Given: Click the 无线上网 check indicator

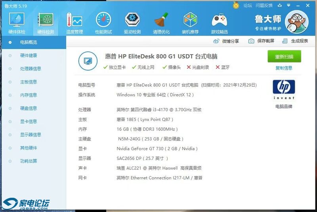Looking at the screenshot, I should coord(143,67).
